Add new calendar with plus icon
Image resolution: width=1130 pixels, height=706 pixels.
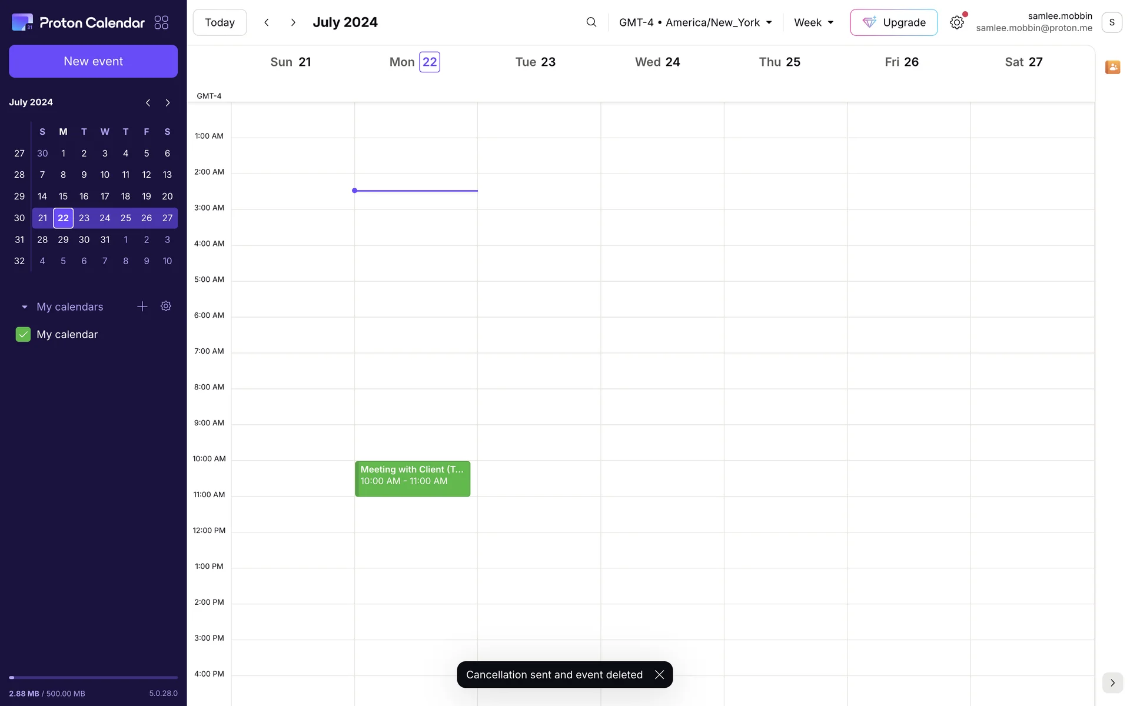(x=142, y=307)
